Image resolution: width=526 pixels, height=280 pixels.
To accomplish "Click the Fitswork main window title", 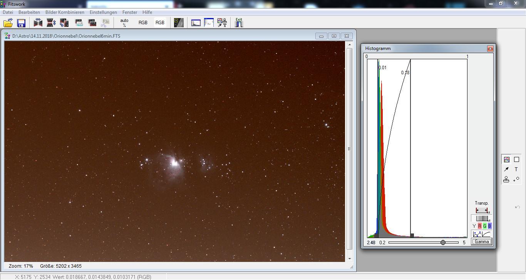I will 17,4.
